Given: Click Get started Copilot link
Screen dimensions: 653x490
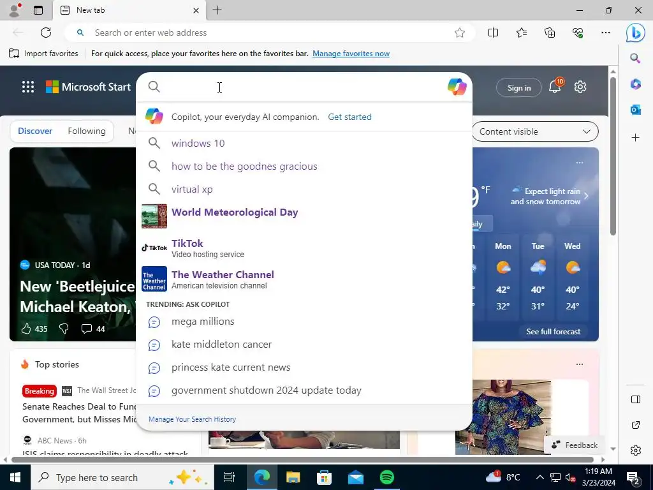Looking at the screenshot, I should pos(349,117).
